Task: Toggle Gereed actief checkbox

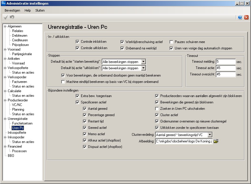Action: click(x=85, y=128)
